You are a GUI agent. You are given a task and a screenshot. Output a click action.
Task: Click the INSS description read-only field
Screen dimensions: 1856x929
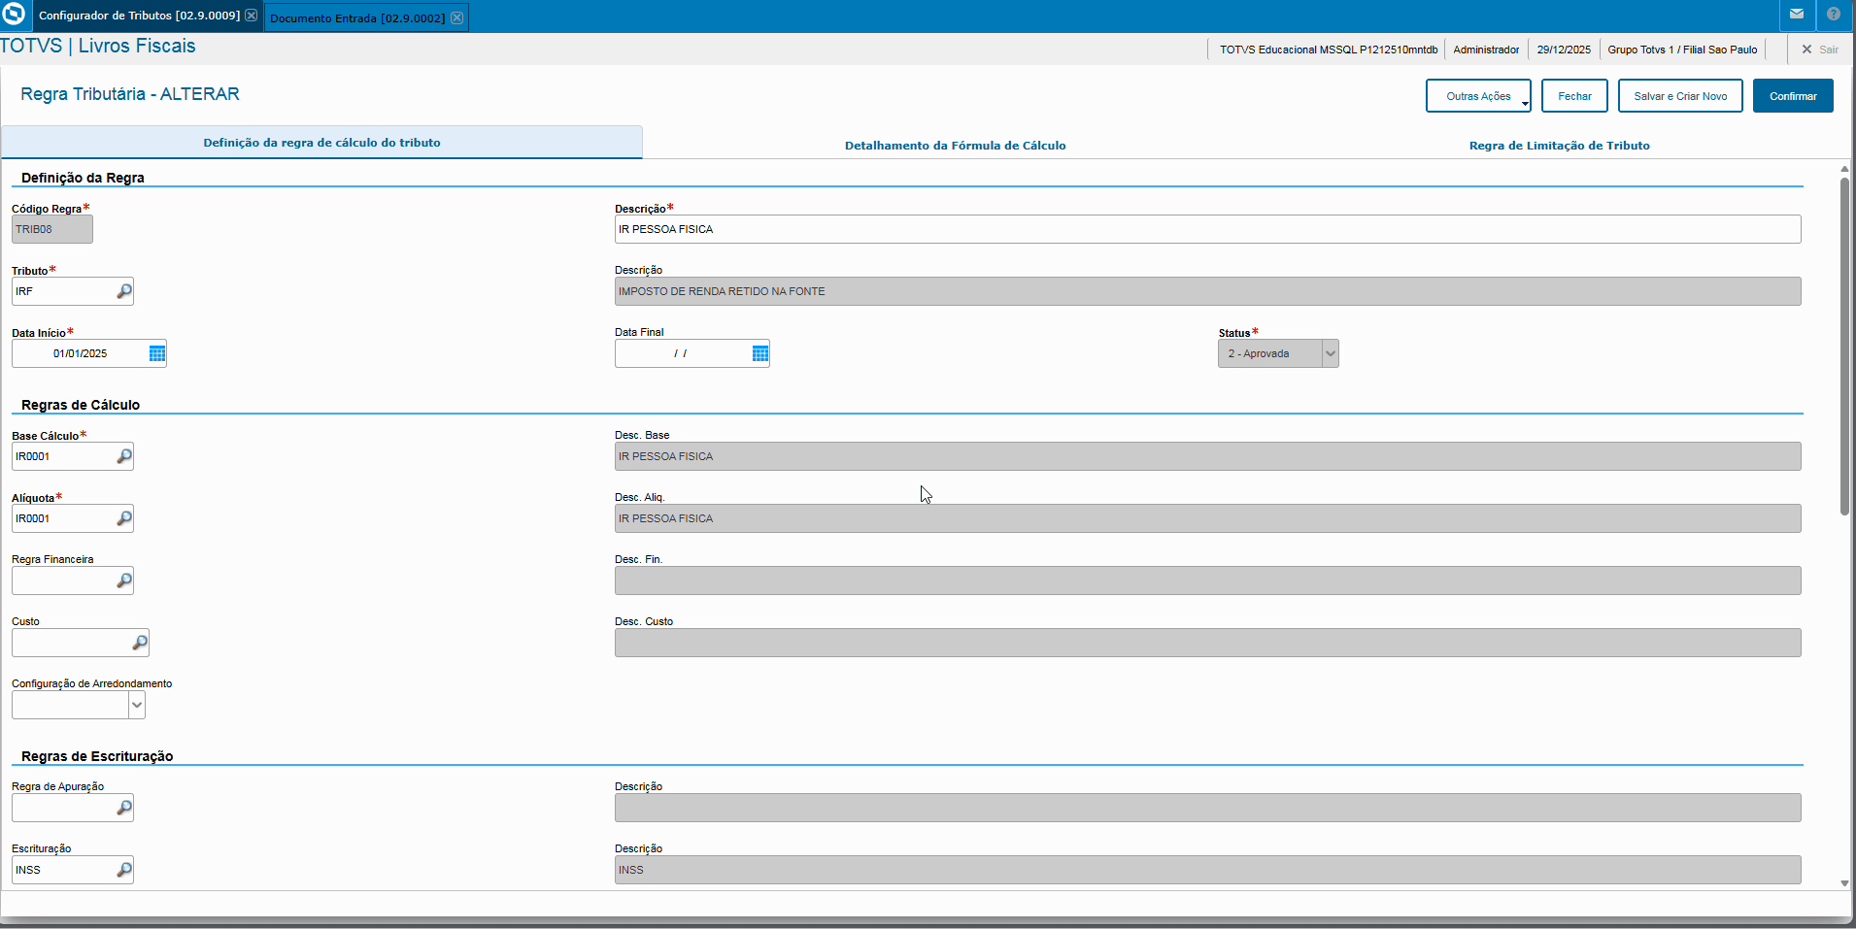click(x=1208, y=870)
